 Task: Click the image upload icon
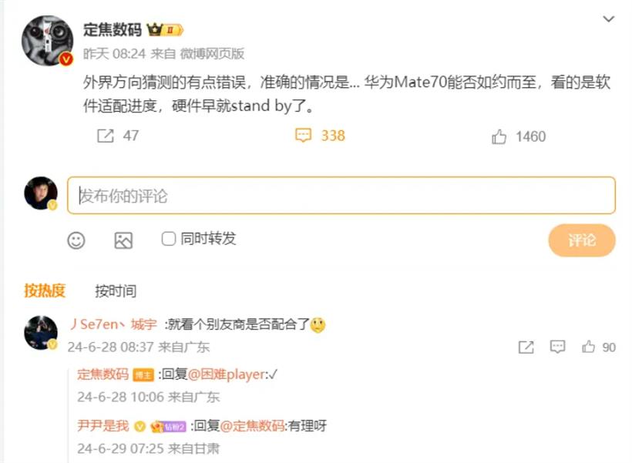pyautogui.click(x=123, y=240)
